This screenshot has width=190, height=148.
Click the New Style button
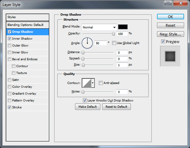(170, 34)
